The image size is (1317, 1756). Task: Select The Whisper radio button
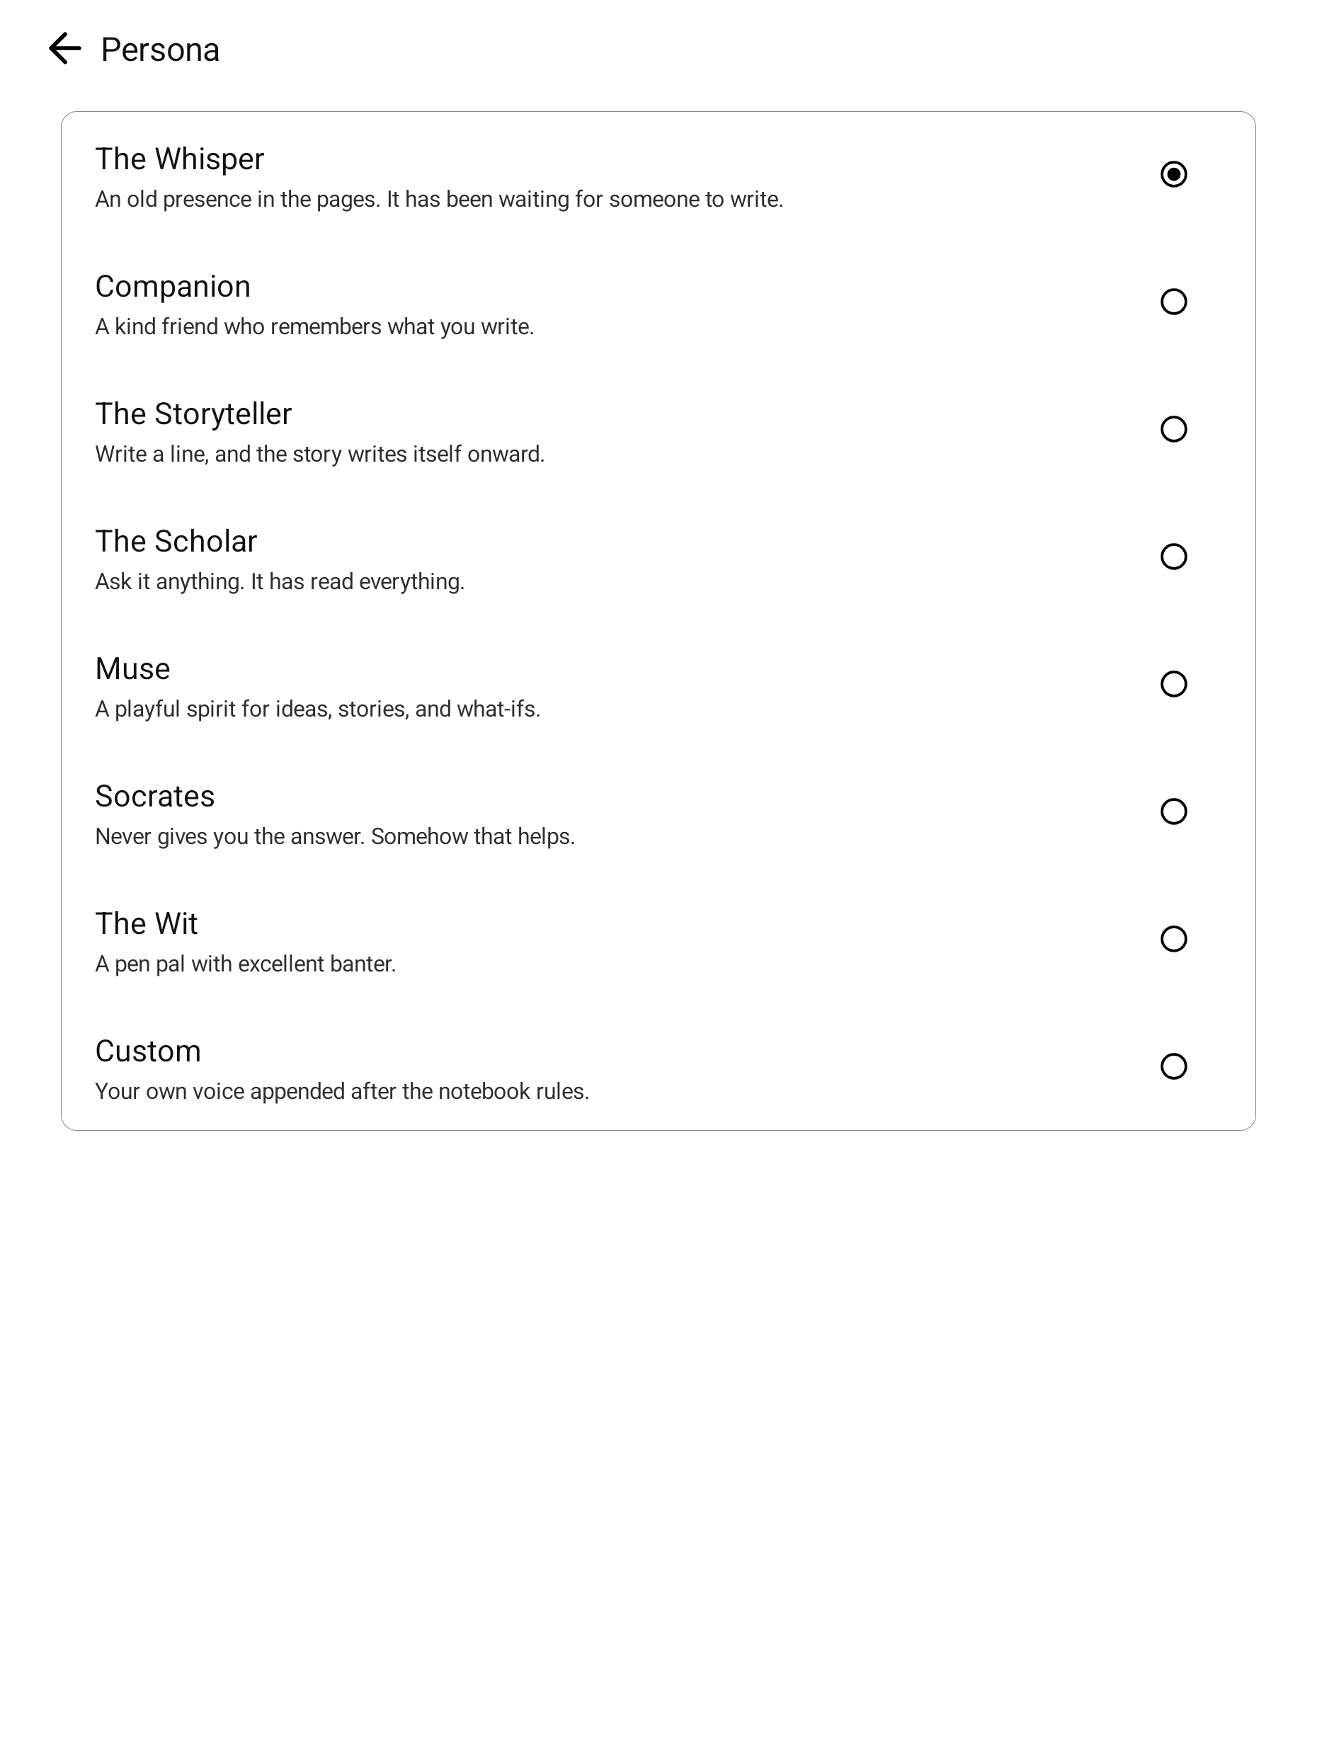pos(1173,174)
